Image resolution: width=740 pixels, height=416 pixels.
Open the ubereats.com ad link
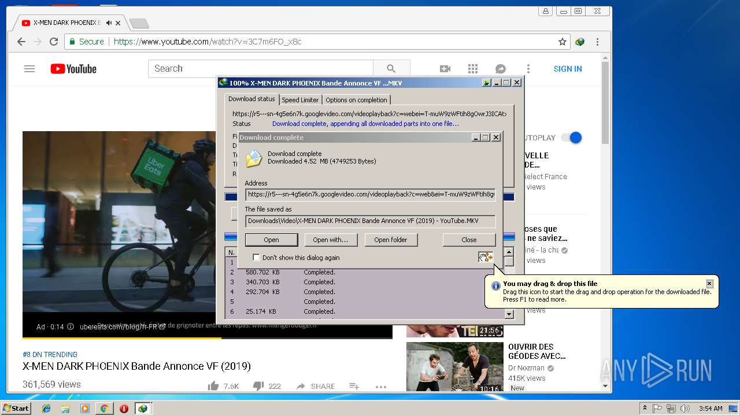click(x=123, y=326)
